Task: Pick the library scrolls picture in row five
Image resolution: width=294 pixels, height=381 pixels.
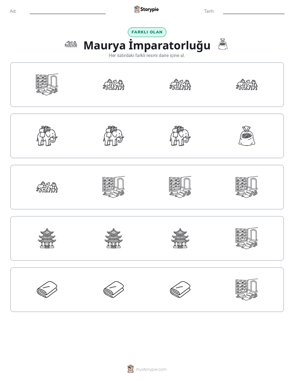Action: 247,289
